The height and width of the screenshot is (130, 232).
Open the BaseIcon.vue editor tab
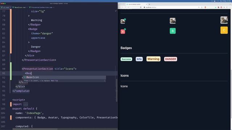point(20,7)
